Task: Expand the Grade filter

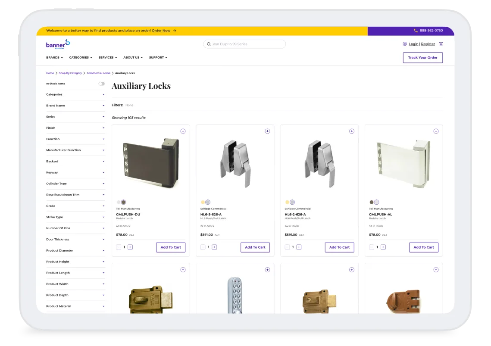Action: pyautogui.click(x=75, y=206)
